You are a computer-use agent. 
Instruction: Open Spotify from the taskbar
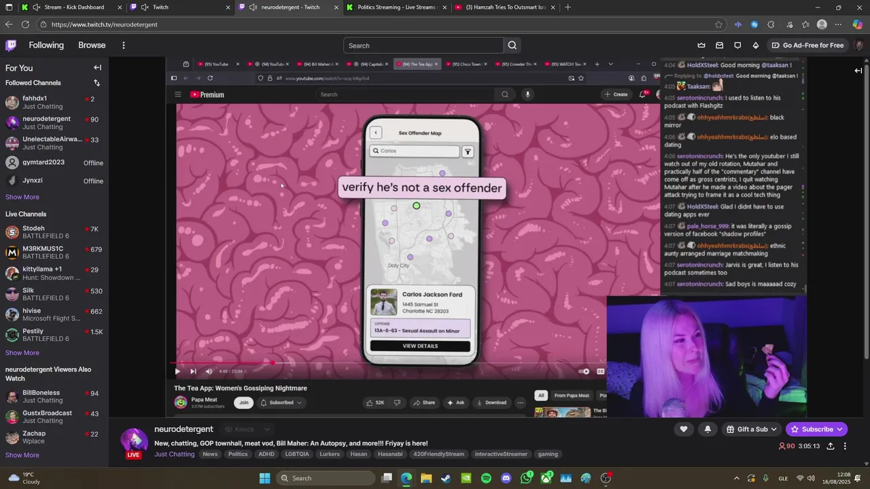486,478
